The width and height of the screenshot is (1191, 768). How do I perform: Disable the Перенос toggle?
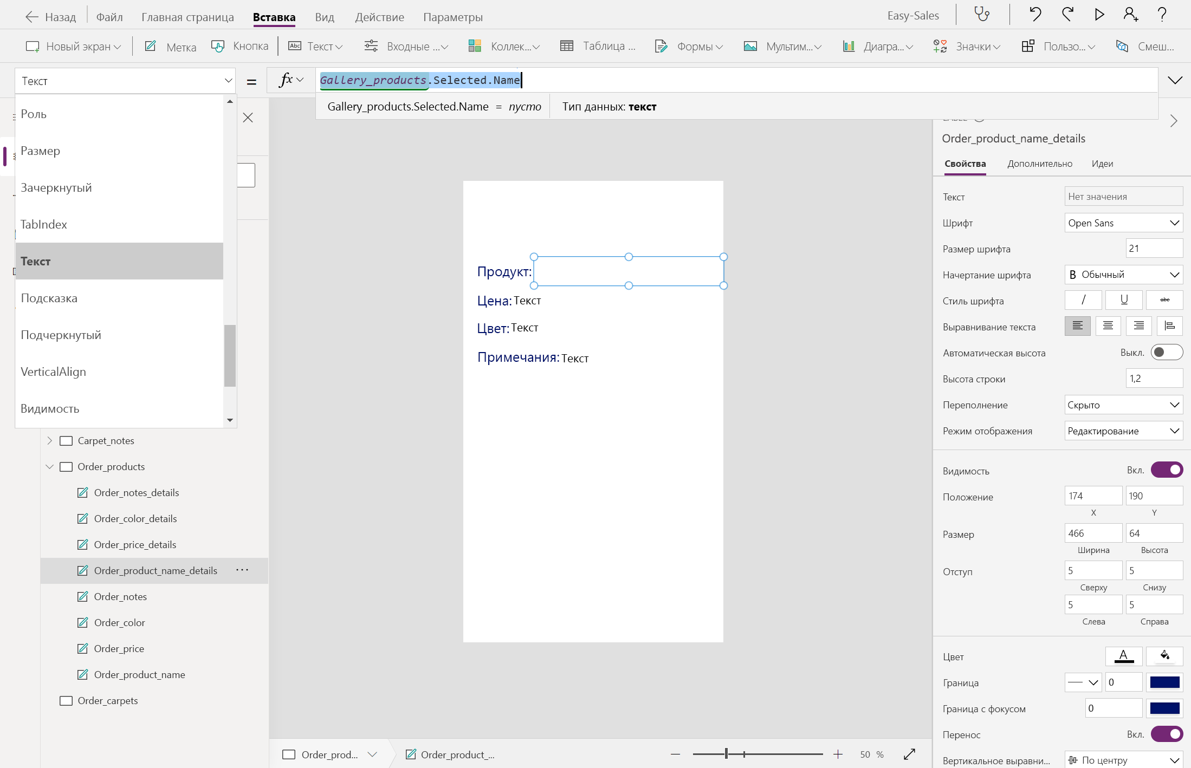1166,734
